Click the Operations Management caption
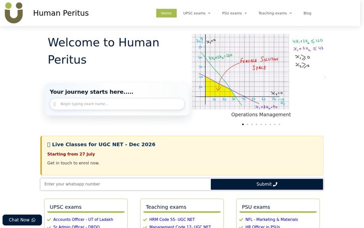This screenshot has height=228, width=364. pyautogui.click(x=261, y=115)
